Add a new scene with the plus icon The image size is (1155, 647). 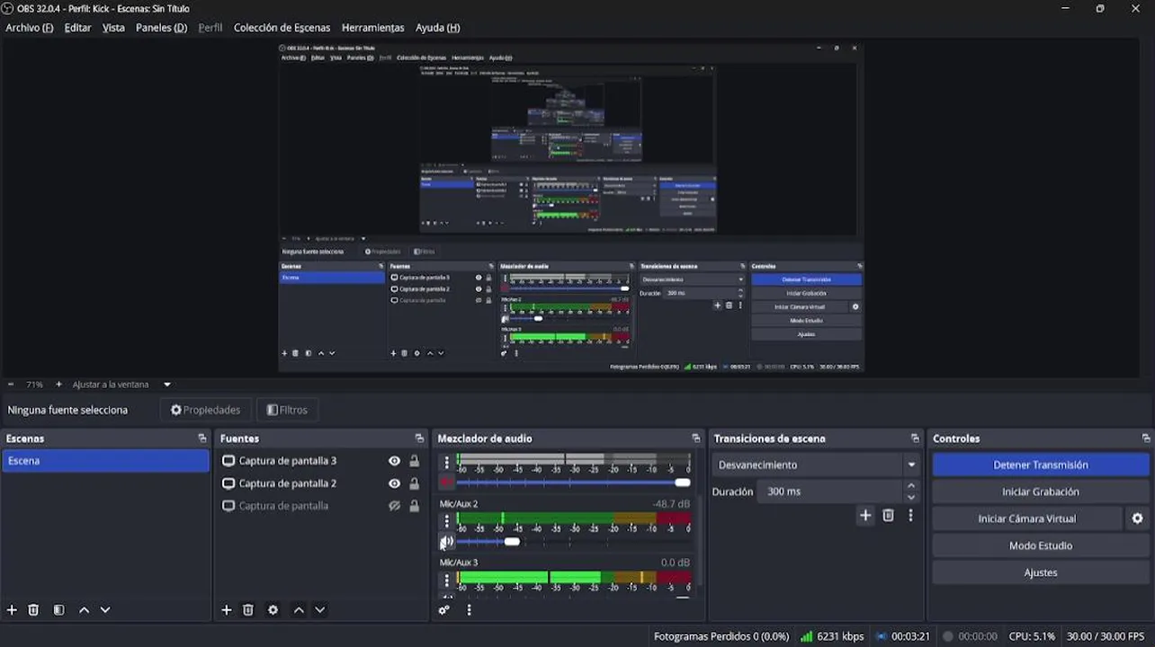pos(12,609)
